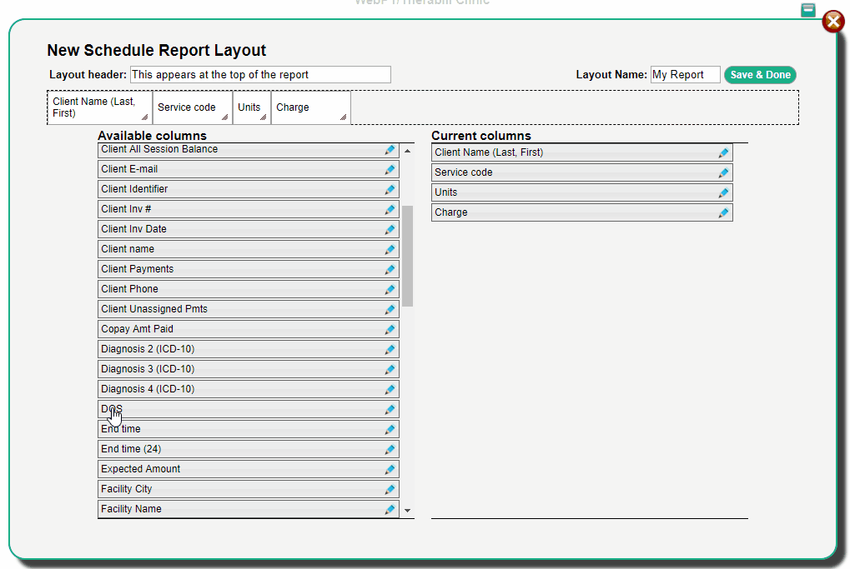This screenshot has height=569, width=850.
Task: Click the pencil icon for Expected Amount
Action: (x=390, y=471)
